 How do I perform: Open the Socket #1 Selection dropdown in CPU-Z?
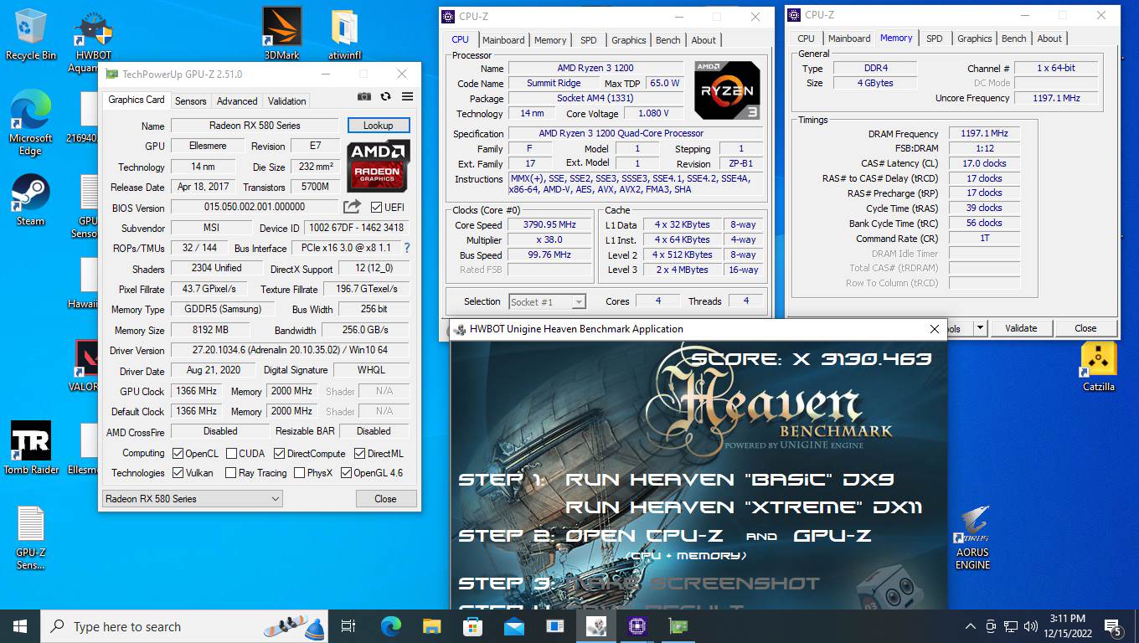point(546,301)
